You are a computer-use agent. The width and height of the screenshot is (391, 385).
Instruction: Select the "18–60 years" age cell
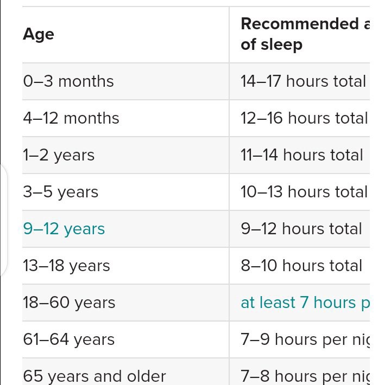click(69, 303)
